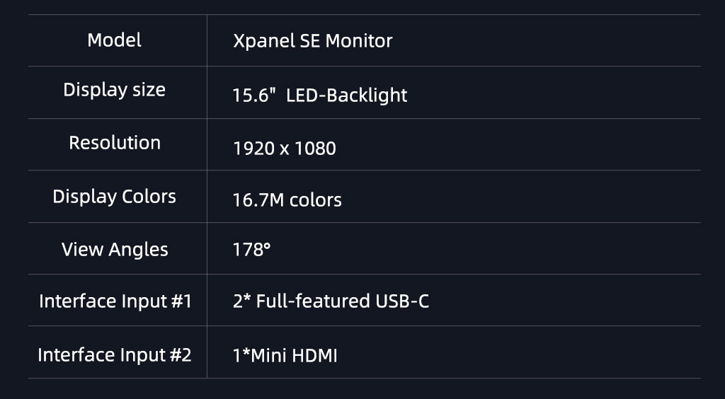Click the word Monitor in model row
This screenshot has height=399, width=725.
(x=359, y=40)
